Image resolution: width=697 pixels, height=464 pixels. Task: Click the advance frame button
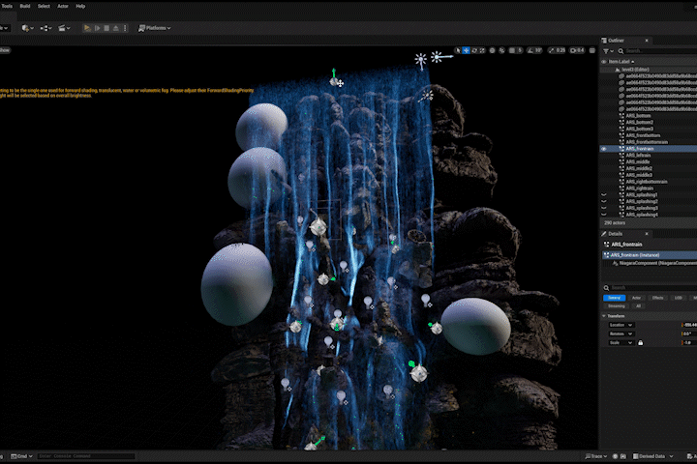98,28
